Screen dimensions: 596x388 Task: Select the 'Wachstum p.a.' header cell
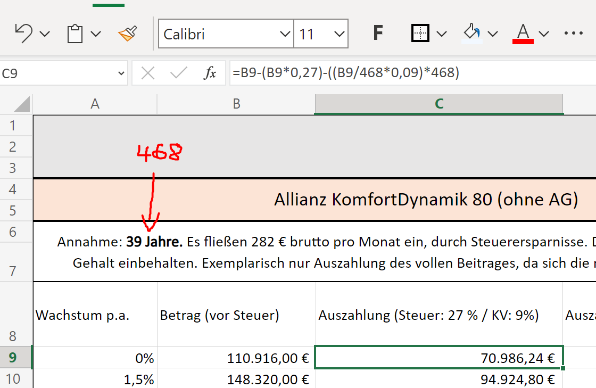pos(95,314)
